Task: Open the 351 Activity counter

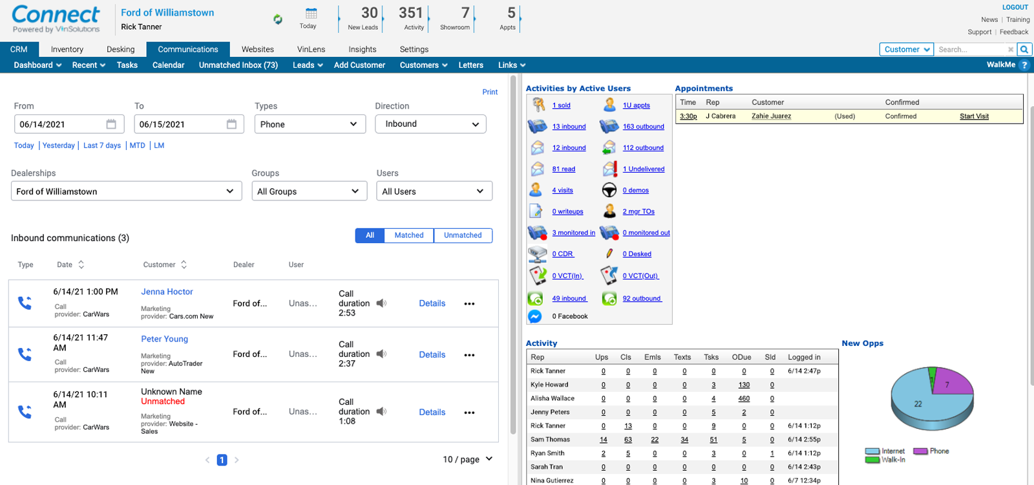Action: coord(412,18)
